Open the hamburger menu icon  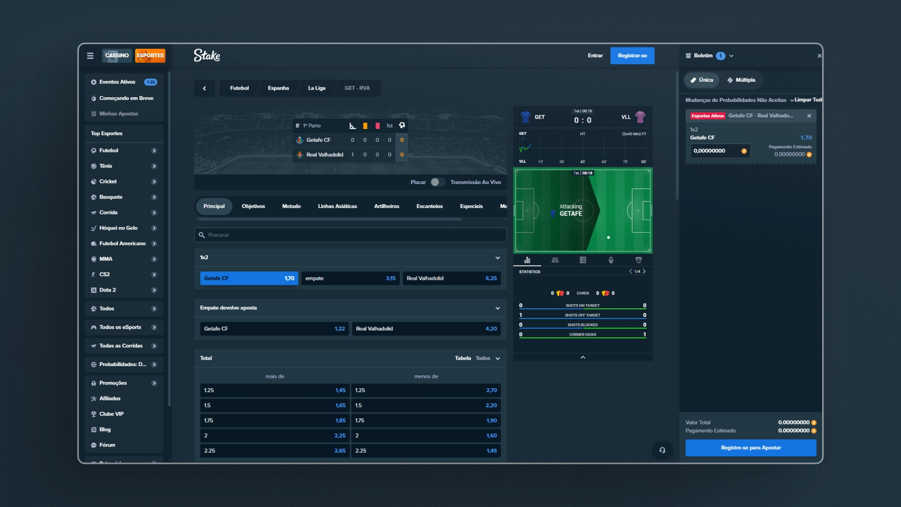90,56
